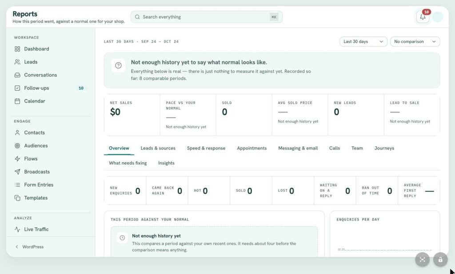Click the Follow-ups 10 count badge

point(81,88)
